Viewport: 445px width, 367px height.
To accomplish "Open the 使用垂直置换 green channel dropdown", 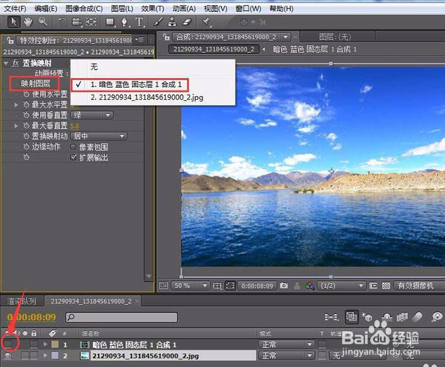I will click(92, 115).
